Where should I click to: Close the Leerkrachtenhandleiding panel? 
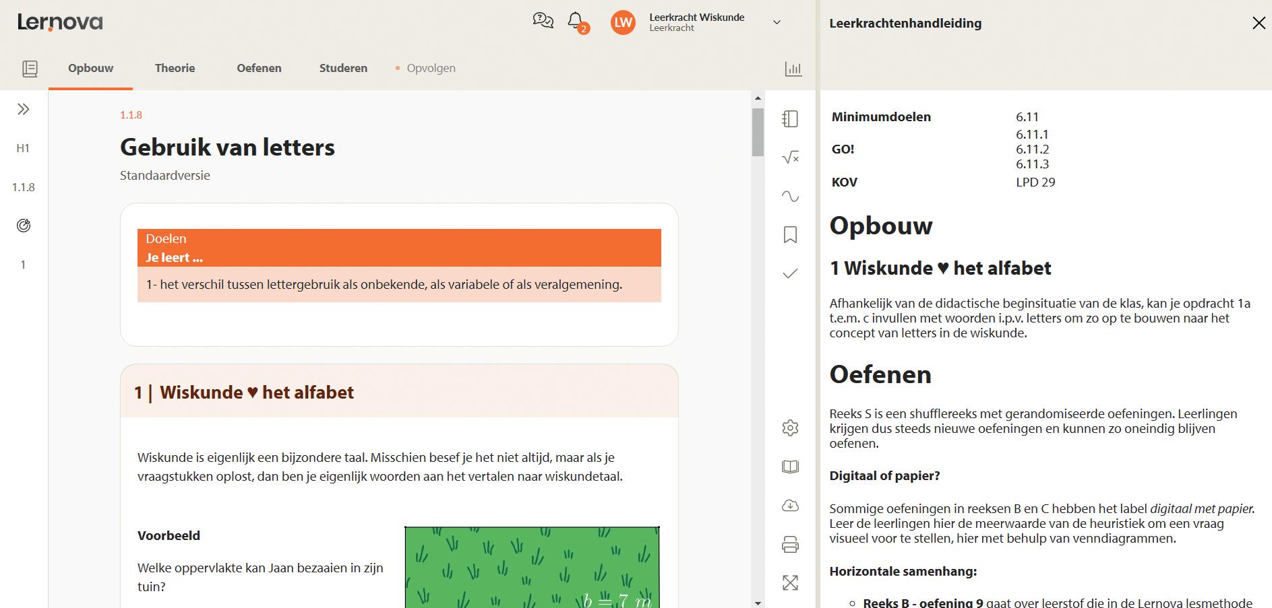[1259, 23]
